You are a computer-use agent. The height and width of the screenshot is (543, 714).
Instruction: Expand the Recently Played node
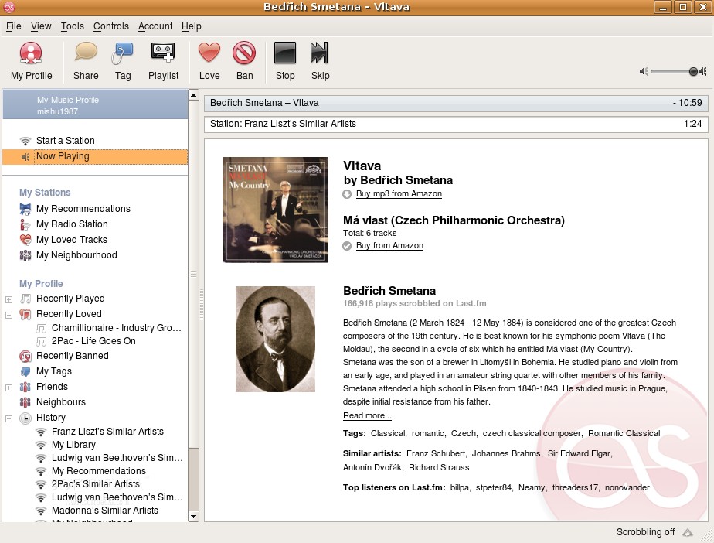(x=8, y=299)
